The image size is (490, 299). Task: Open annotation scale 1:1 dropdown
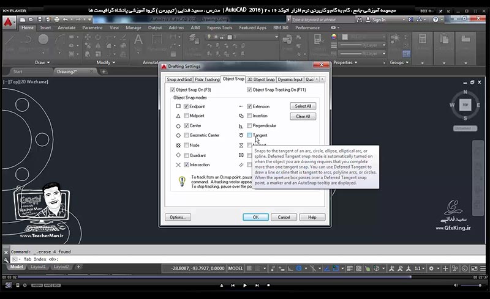point(420,268)
